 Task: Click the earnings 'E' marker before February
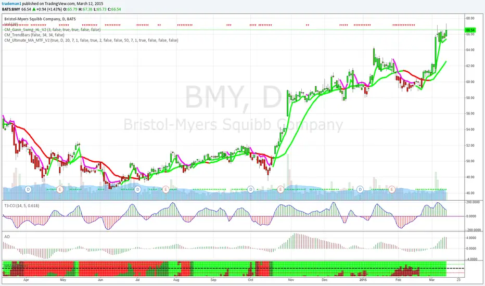[x=392, y=189]
